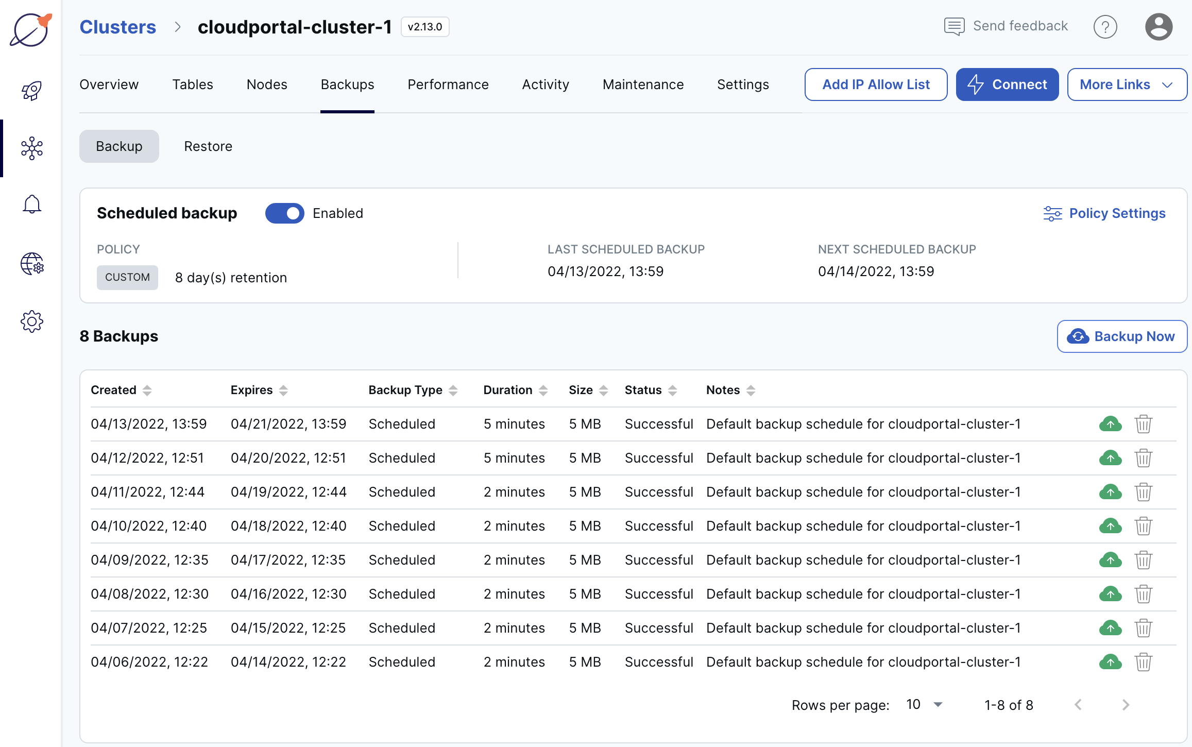The image size is (1192, 747).
Task: Restore the 04/13/2022 backup via green cloud icon
Action: pos(1111,423)
